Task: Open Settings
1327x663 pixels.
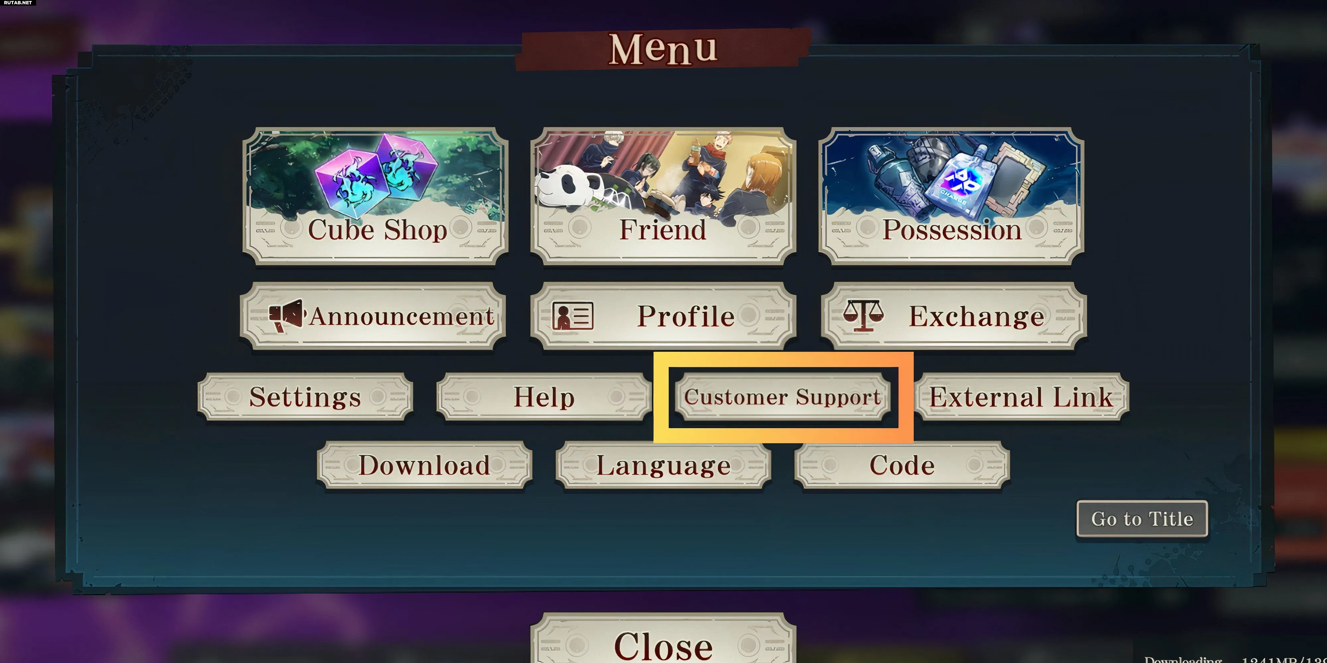Action: [306, 397]
